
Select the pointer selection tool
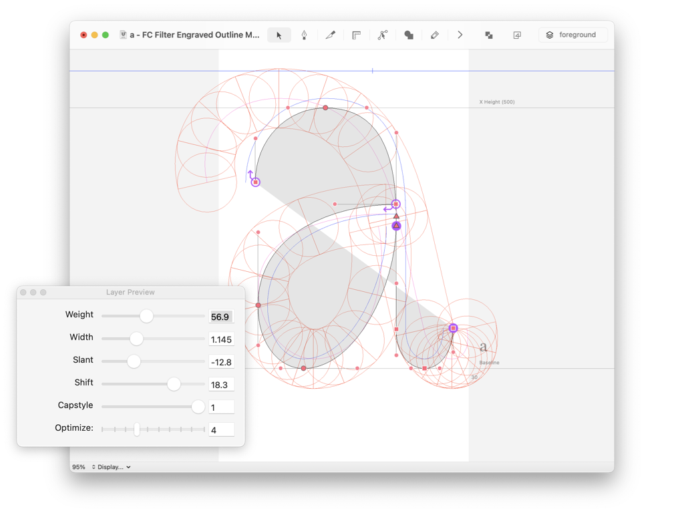click(x=279, y=35)
